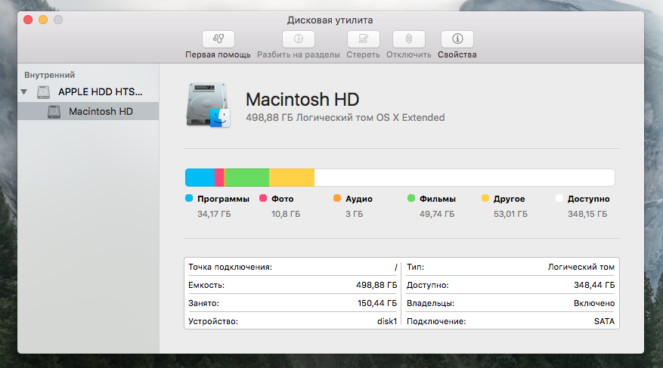The image size is (663, 368).
Task: Select APPLE HDD HTS... sidebar entry
Action: coord(100,91)
